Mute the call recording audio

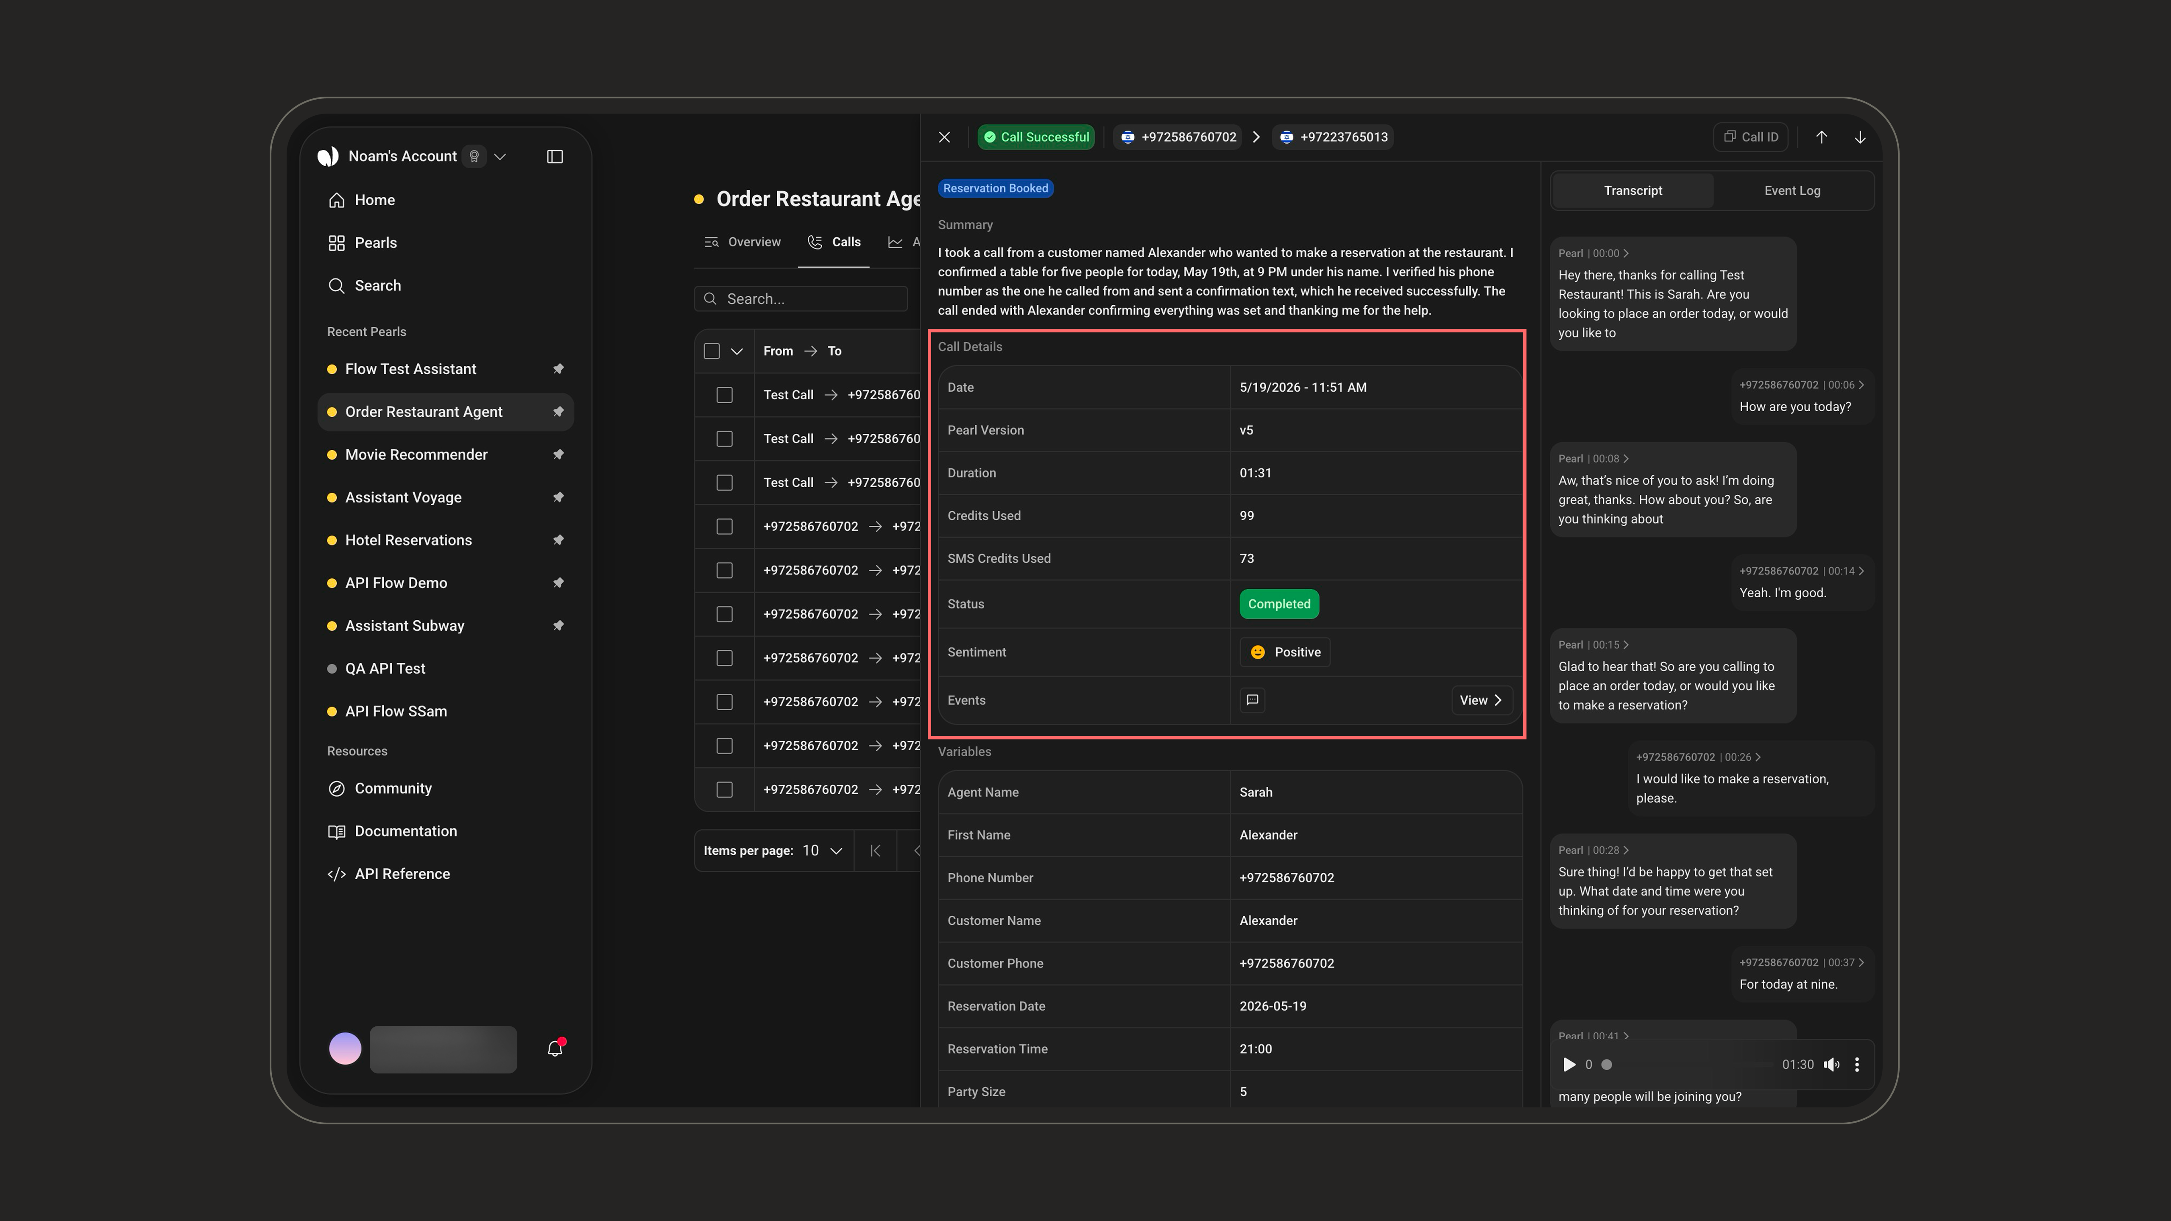(1831, 1065)
